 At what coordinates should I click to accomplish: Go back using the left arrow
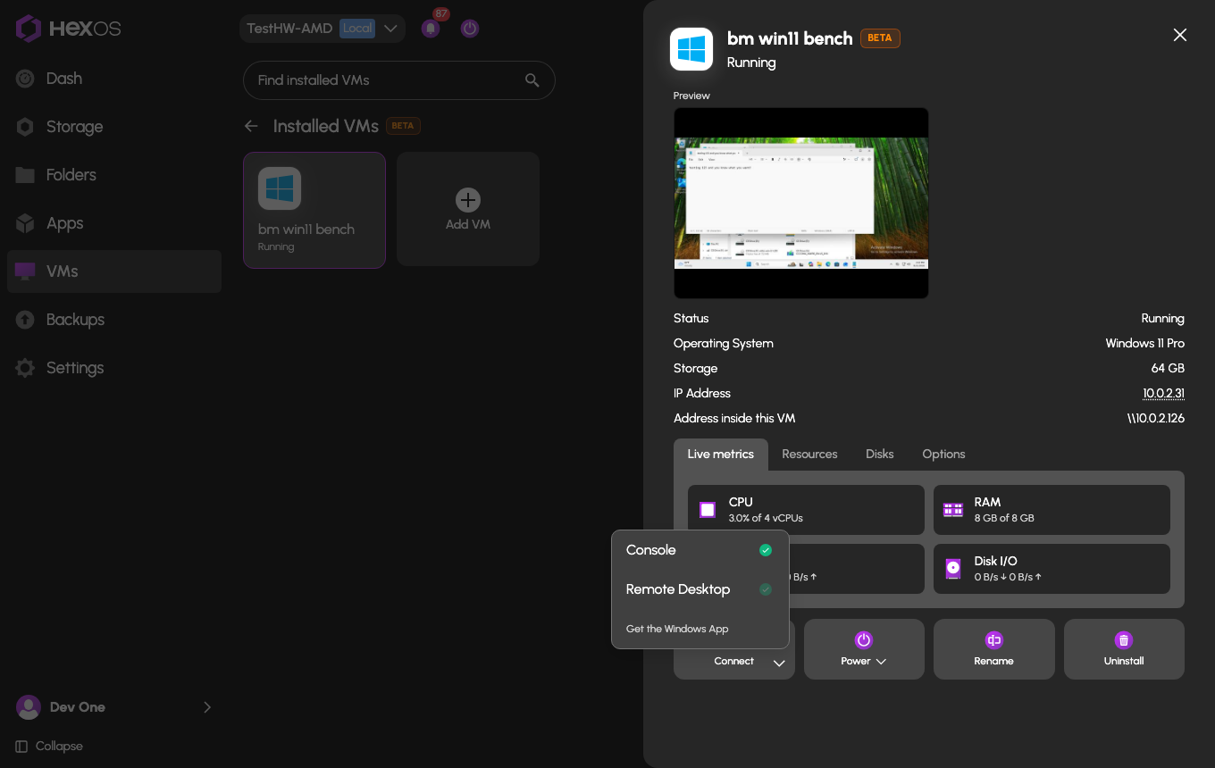[x=251, y=126]
